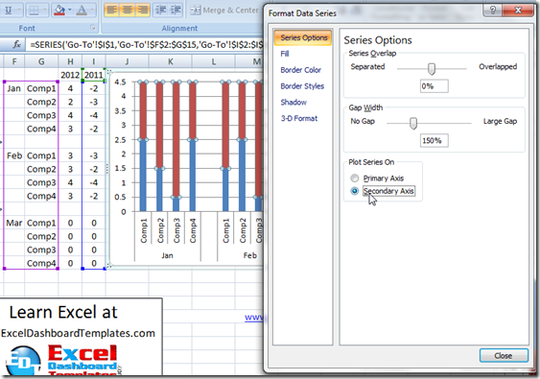Click the 2012 header cell
The width and height of the screenshot is (540, 379).
pyautogui.click(x=70, y=75)
